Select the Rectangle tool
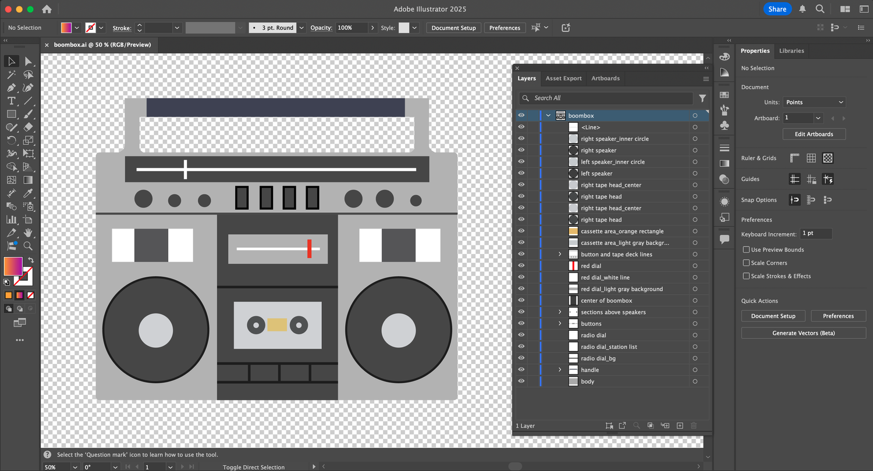This screenshot has width=873, height=471. coord(11,114)
